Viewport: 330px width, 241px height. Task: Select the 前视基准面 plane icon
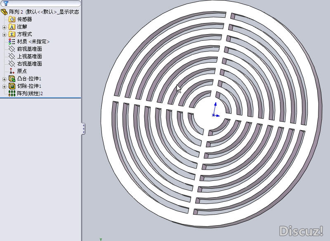pos(12,49)
